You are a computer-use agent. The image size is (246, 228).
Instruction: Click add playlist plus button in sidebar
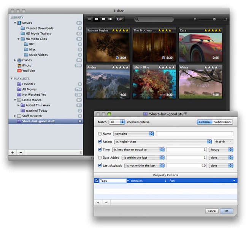tap(12, 152)
